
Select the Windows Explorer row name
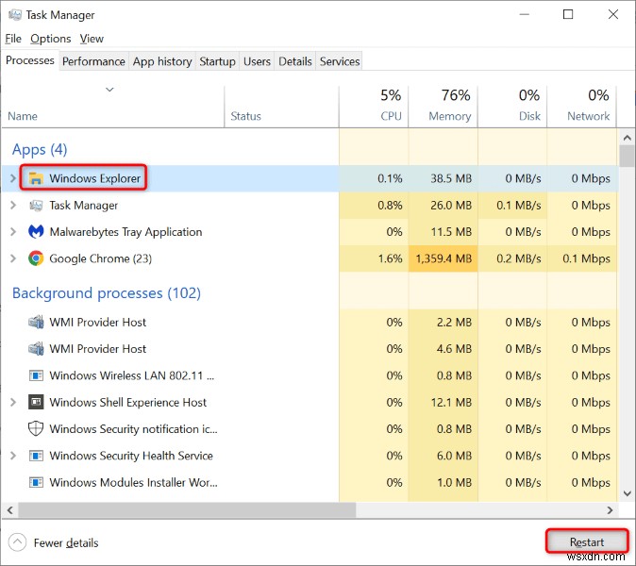pos(95,178)
